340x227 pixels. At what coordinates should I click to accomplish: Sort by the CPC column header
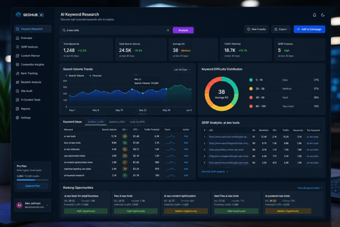(x=136, y=130)
